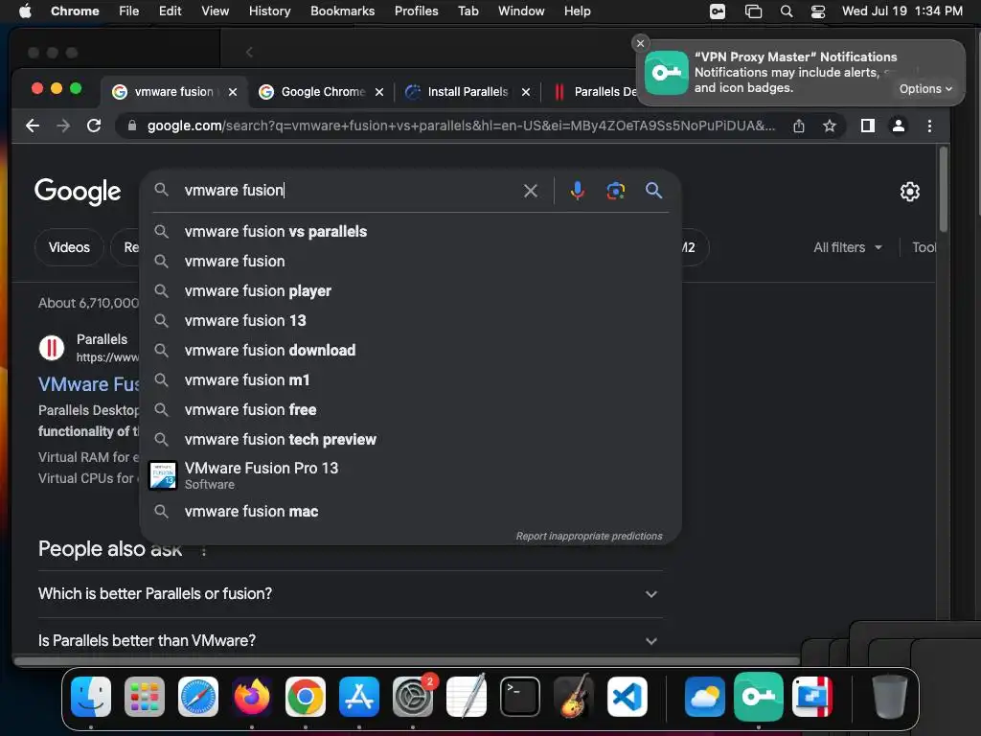
Task: Expand notification Options dropdown
Action: 925,89
